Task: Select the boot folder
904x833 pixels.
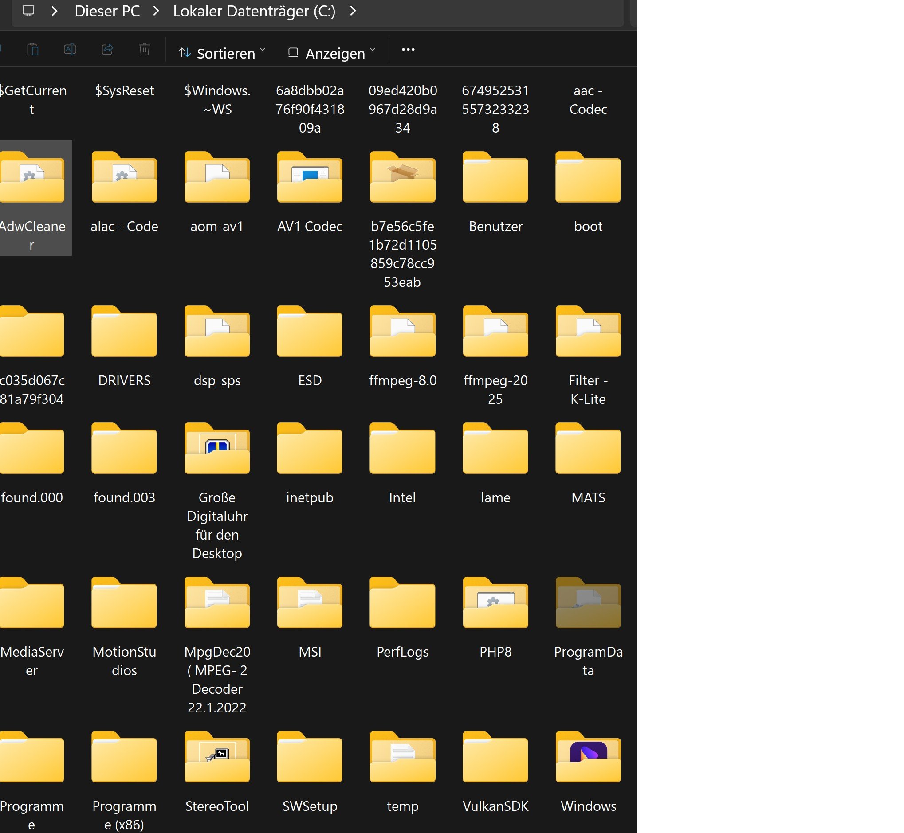Action: click(588, 192)
